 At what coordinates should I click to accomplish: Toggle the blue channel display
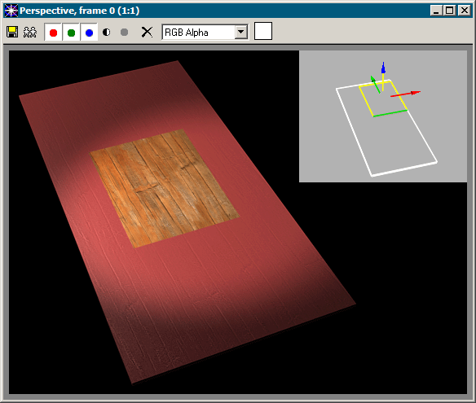pyautogui.click(x=90, y=32)
